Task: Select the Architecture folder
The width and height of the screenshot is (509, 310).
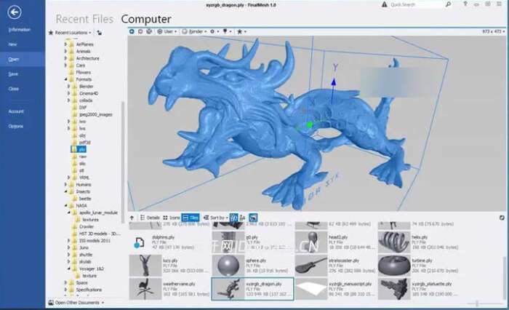Action: pos(87,58)
